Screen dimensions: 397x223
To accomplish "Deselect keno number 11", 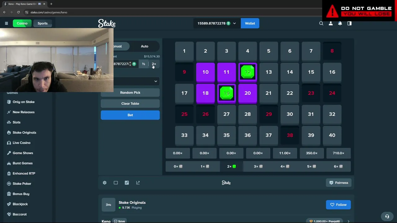I will [x=226, y=72].
